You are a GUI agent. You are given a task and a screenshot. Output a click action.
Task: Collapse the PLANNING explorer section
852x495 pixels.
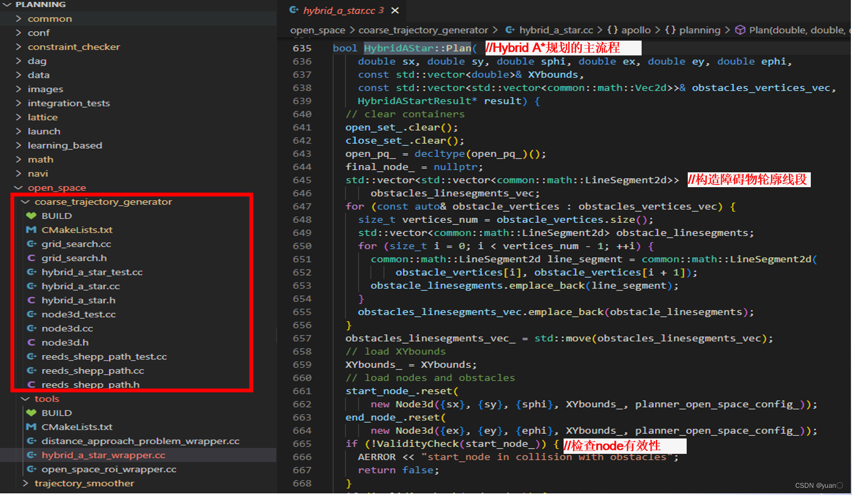tap(7, 4)
